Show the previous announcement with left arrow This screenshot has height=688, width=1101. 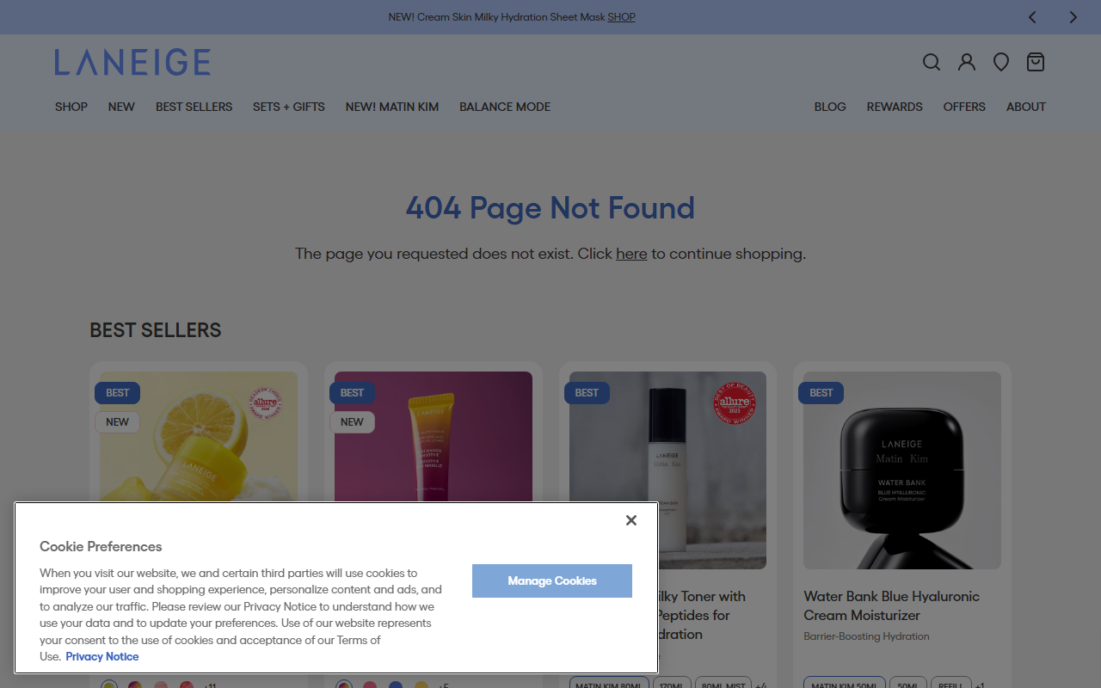(1032, 17)
